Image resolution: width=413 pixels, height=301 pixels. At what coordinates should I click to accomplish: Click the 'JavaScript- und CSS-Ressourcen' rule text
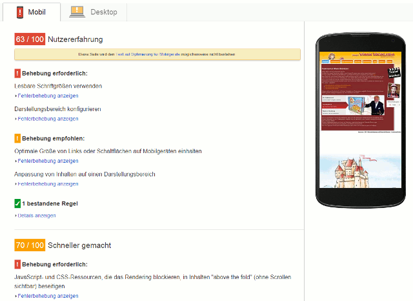coord(153,282)
